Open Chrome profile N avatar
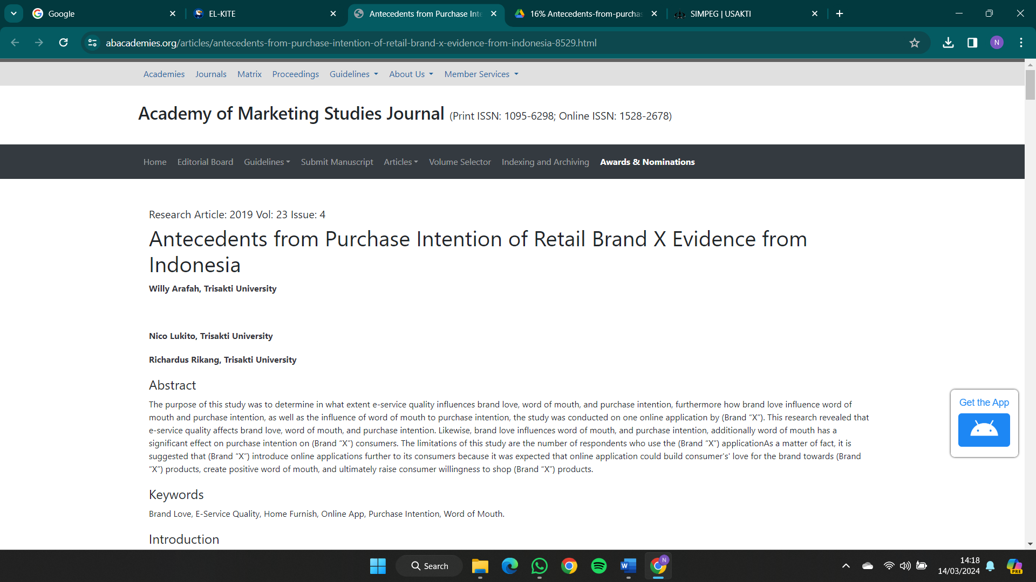Viewport: 1036px width, 582px height. [x=997, y=43]
